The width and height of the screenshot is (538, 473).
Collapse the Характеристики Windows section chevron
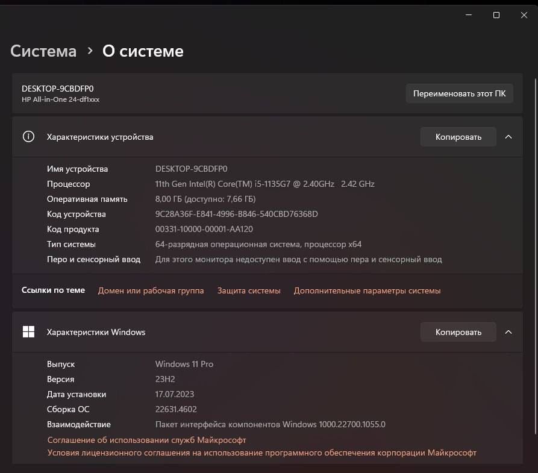(508, 332)
